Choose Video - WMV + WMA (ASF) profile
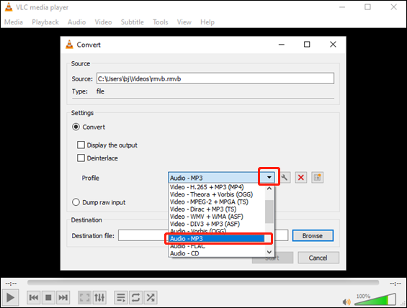Screen dimensions: 407x308 [x=217, y=217]
